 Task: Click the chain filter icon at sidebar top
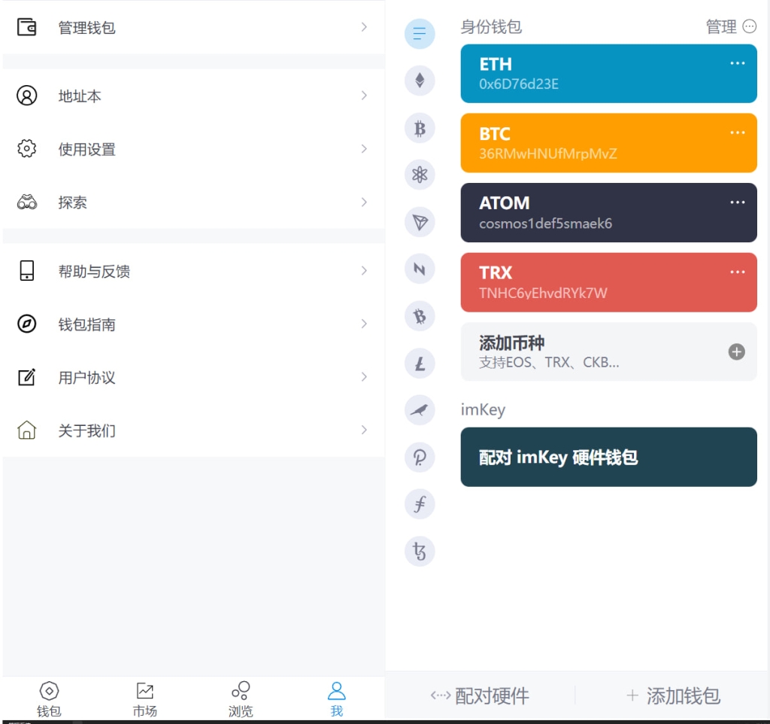point(420,33)
